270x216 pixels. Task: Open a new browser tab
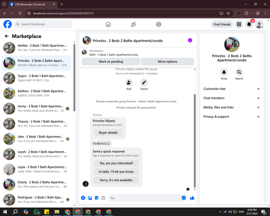tap(62, 4)
